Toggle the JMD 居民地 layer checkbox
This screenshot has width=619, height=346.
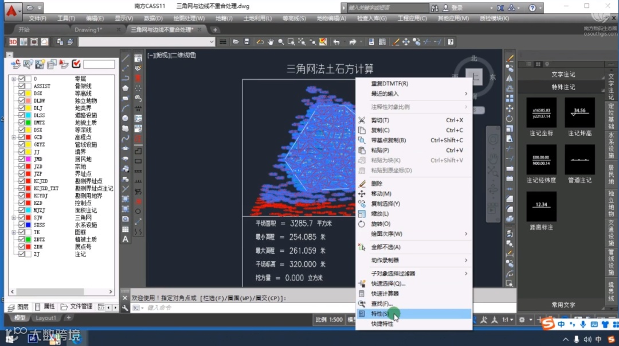click(22, 159)
